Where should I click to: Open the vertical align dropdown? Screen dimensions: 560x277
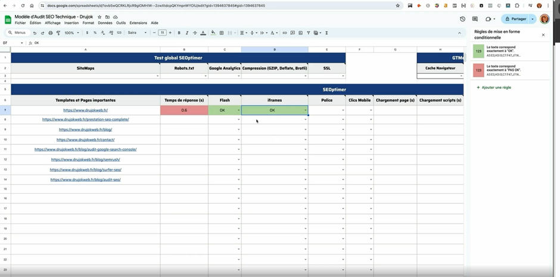coord(253,33)
